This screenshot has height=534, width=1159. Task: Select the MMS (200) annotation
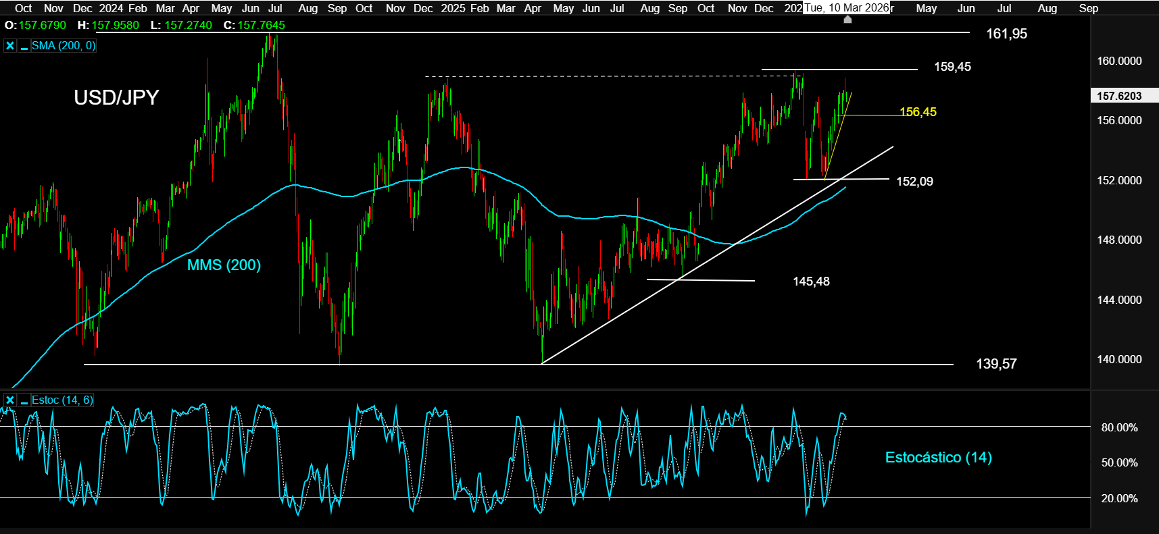pyautogui.click(x=224, y=265)
